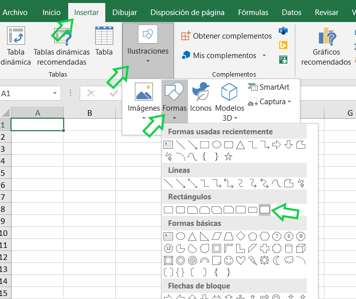
Task: Open Bing Maps add-in icon
Action: 283,45
